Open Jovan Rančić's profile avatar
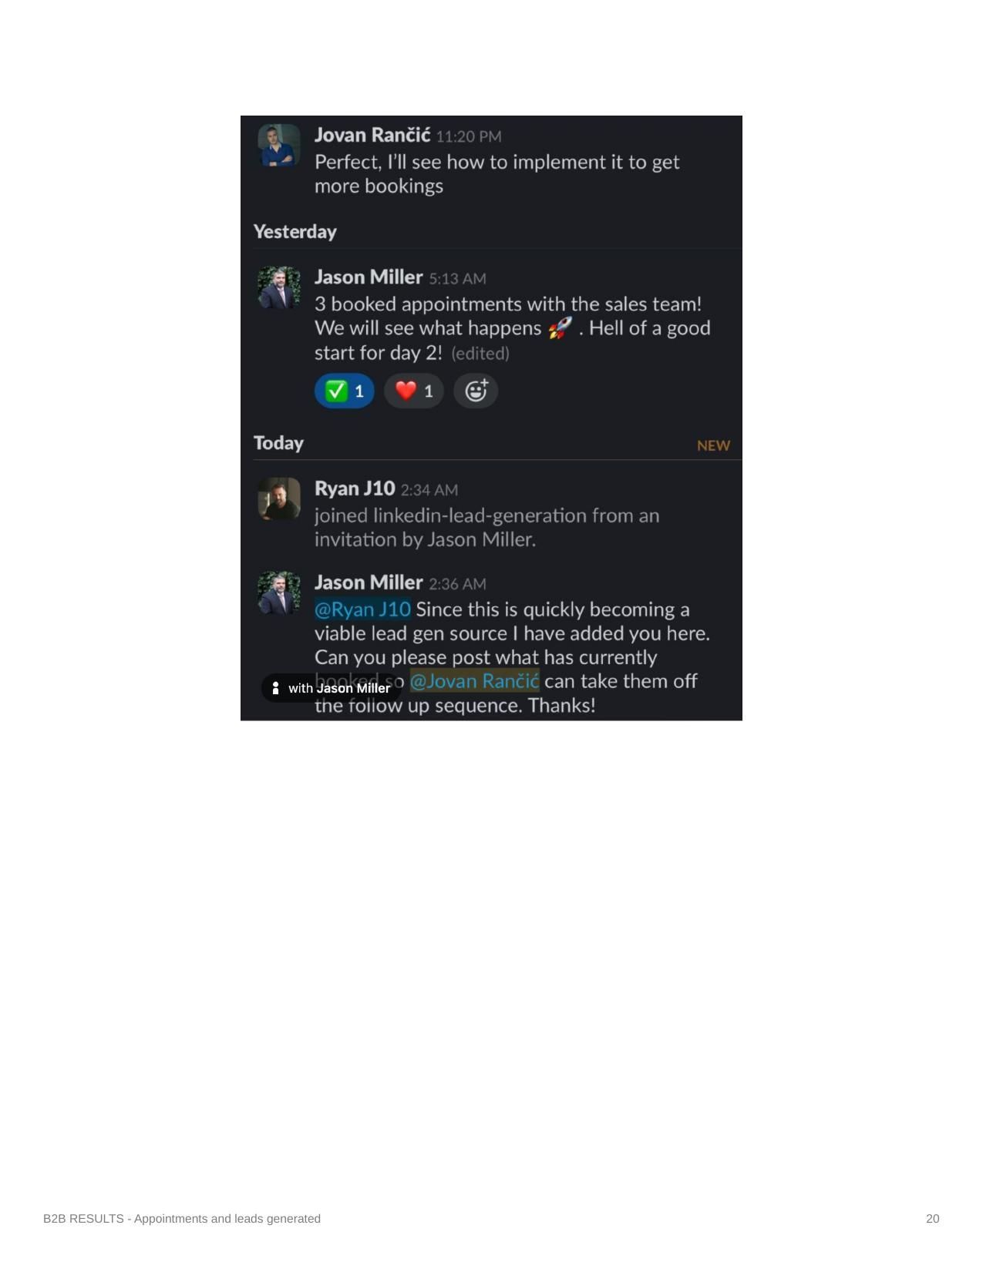The width and height of the screenshot is (983, 1272). [x=279, y=146]
